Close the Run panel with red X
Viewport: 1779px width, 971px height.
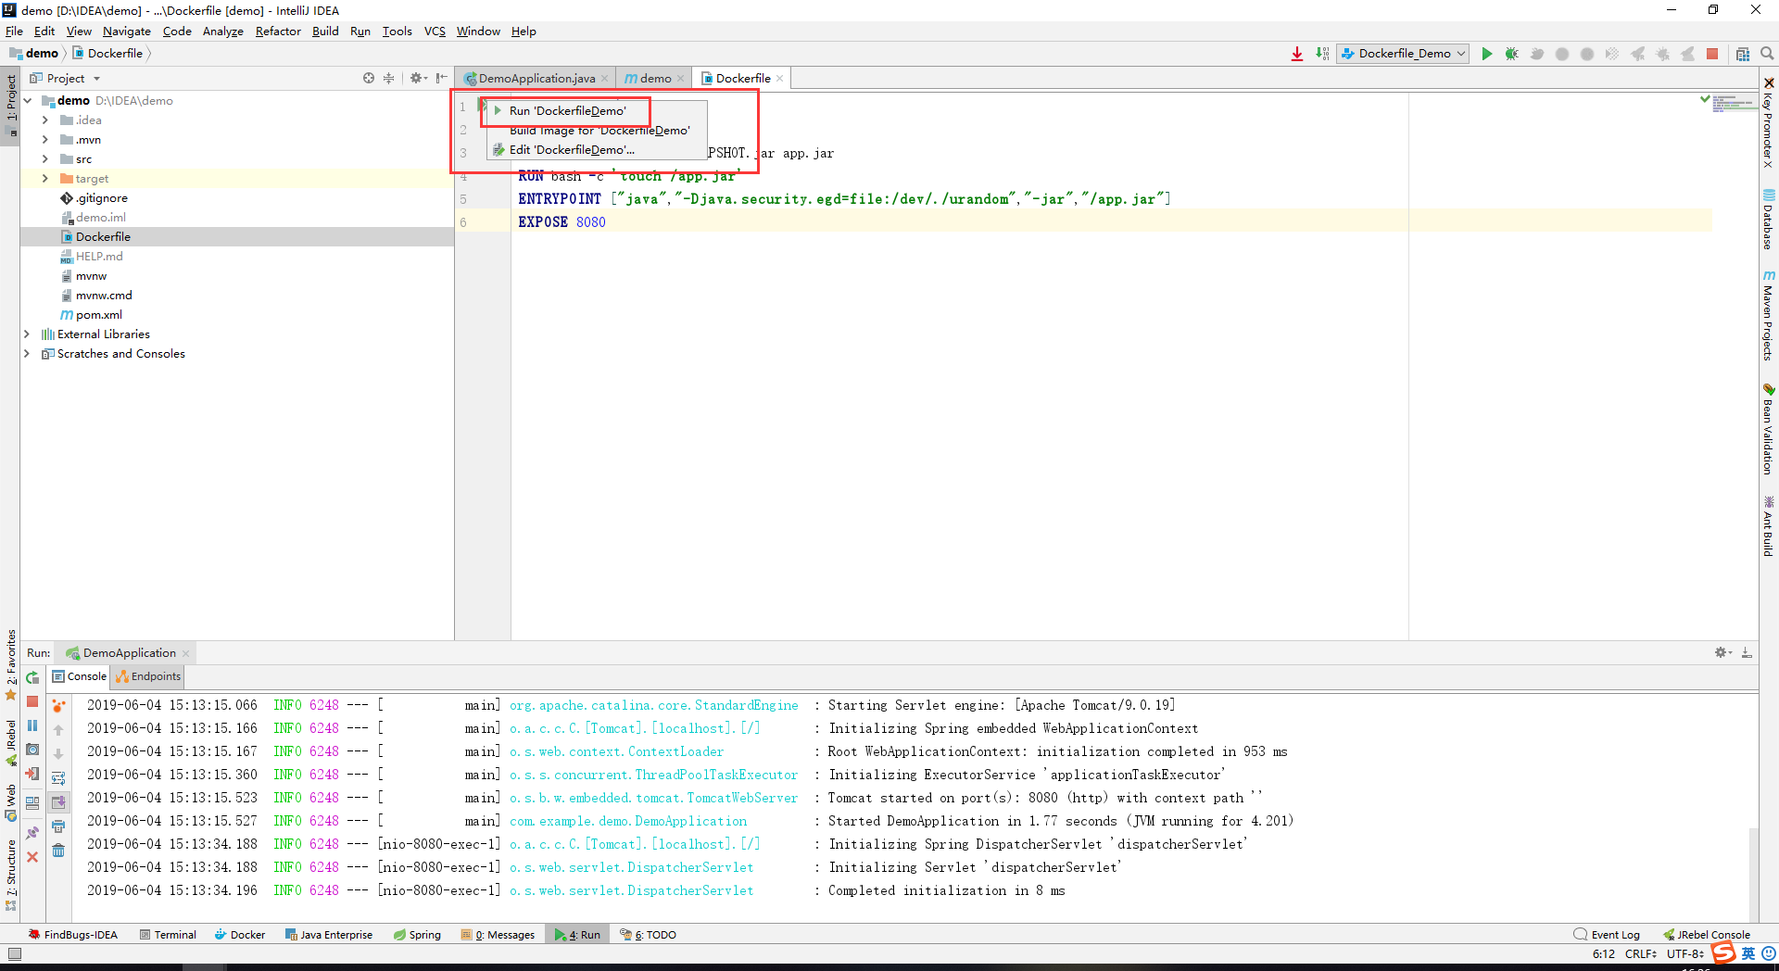coord(32,857)
